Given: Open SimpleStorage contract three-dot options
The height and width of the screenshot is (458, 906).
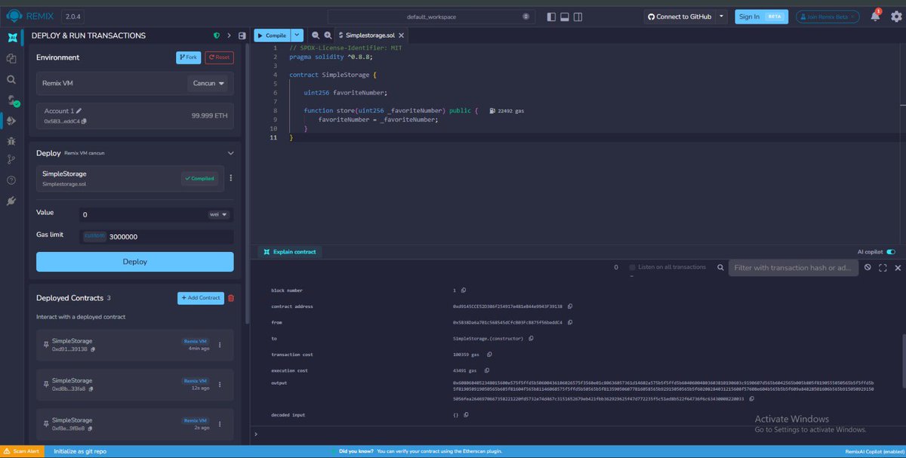Looking at the screenshot, I should (x=231, y=178).
